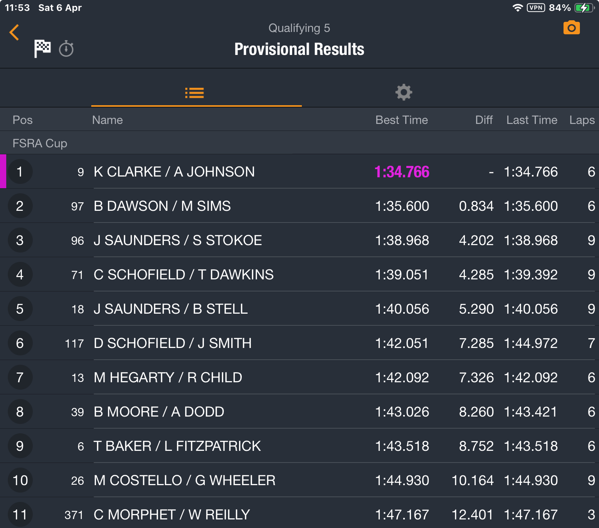Tap the VPN indicator in status bar

pos(536,8)
